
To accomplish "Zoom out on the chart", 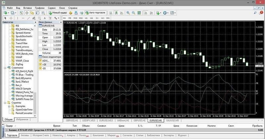I will (133, 13).
